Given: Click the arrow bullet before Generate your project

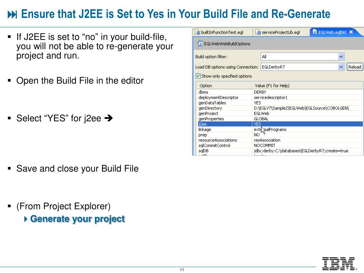Looking at the screenshot, I should [26, 219].
